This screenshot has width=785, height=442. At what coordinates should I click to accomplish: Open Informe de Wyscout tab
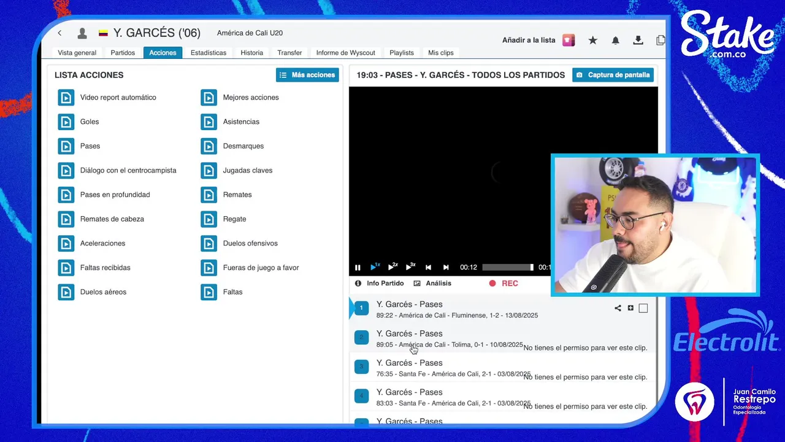coord(345,53)
